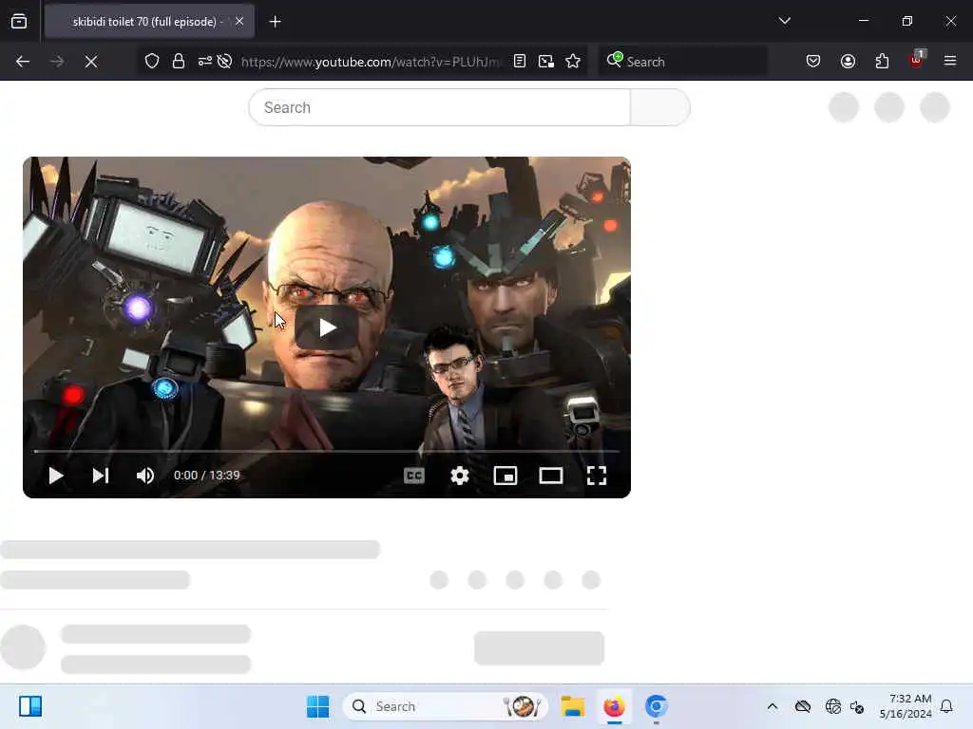This screenshot has width=973, height=729.
Task: Open the uBlock Origin extension icon
Action: [917, 60]
